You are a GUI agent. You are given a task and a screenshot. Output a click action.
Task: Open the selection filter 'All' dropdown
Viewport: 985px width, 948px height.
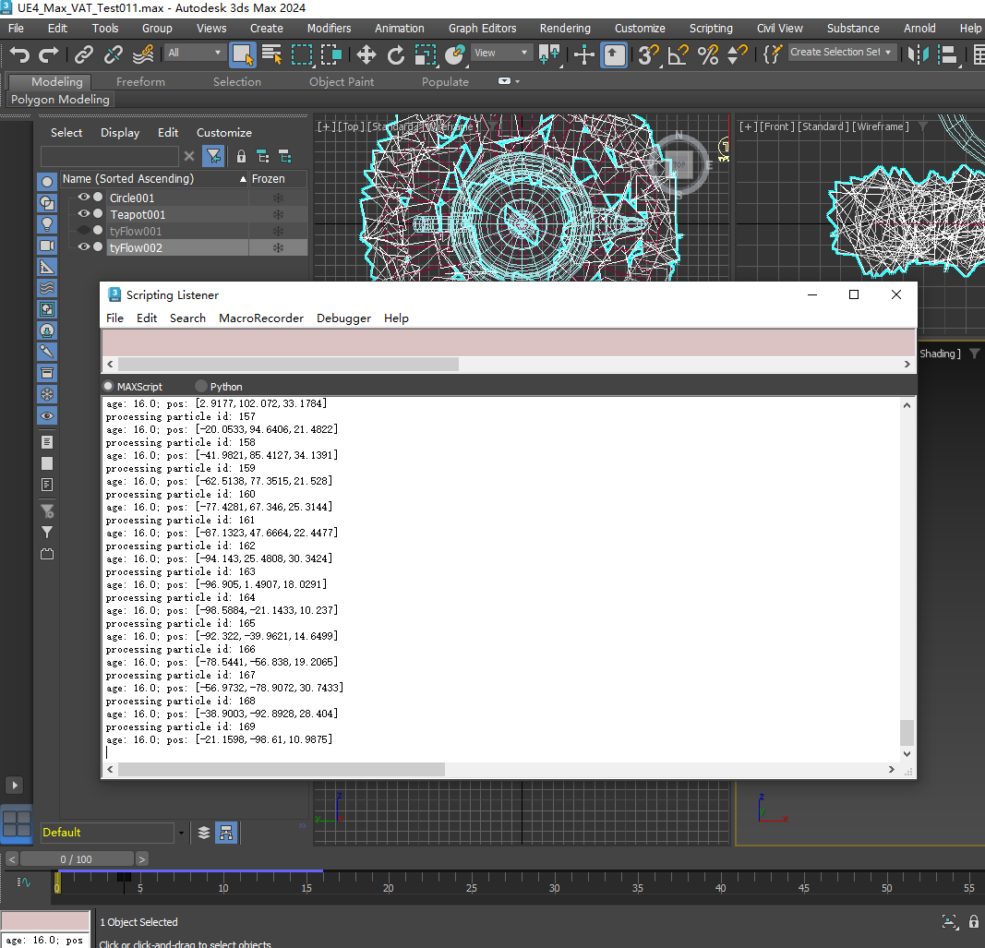194,53
